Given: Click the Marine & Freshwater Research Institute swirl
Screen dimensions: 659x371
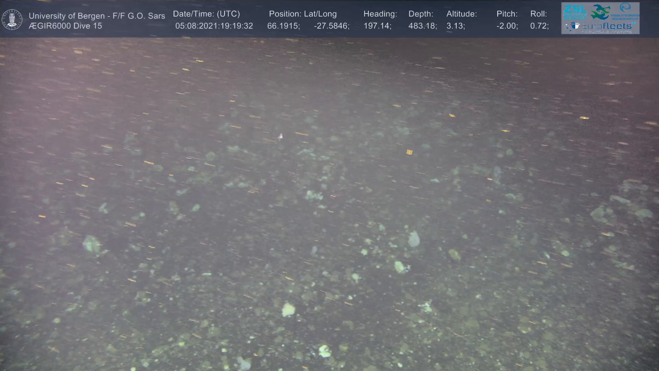Looking at the screenshot, I should coord(625,8).
